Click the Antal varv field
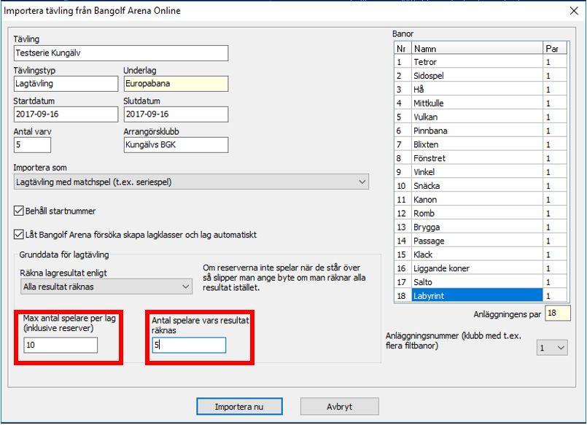The width and height of the screenshot is (587, 425). pos(32,145)
